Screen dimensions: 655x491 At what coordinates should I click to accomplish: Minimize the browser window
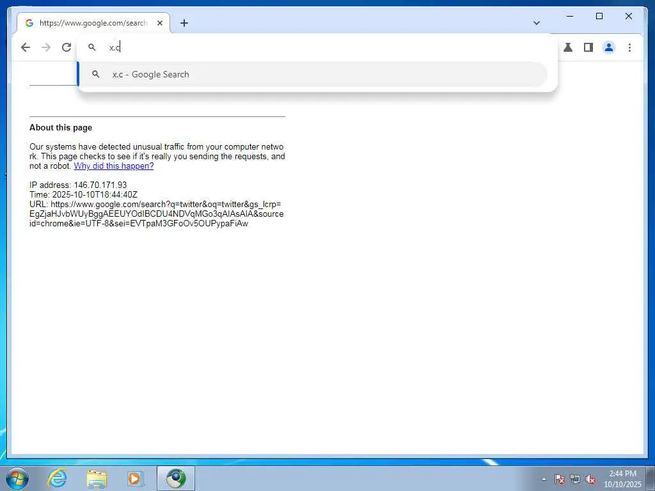[570, 16]
